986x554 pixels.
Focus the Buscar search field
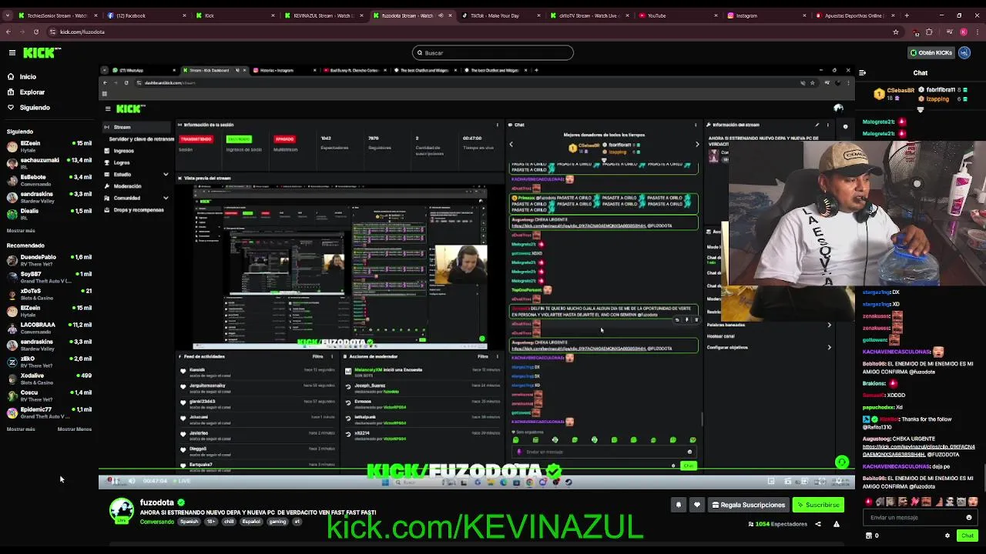coord(493,53)
